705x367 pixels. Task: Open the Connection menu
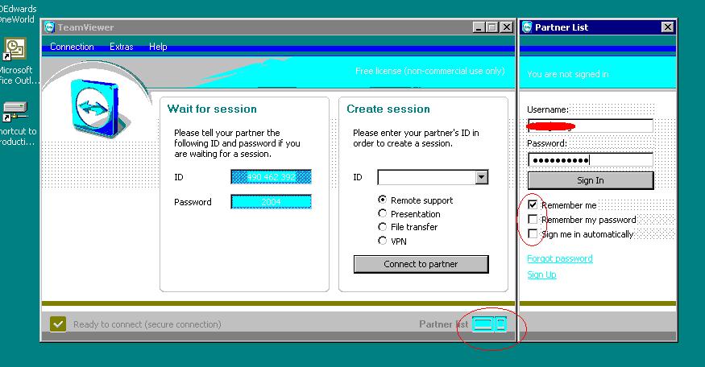point(72,47)
